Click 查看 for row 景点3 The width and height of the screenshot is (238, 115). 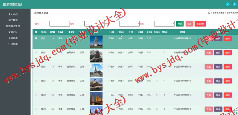coord(209,67)
